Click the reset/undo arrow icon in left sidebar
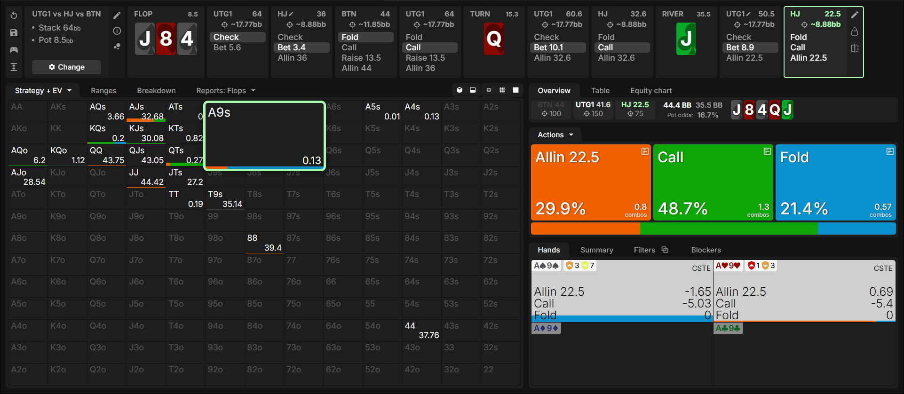904x394 pixels. (x=14, y=16)
